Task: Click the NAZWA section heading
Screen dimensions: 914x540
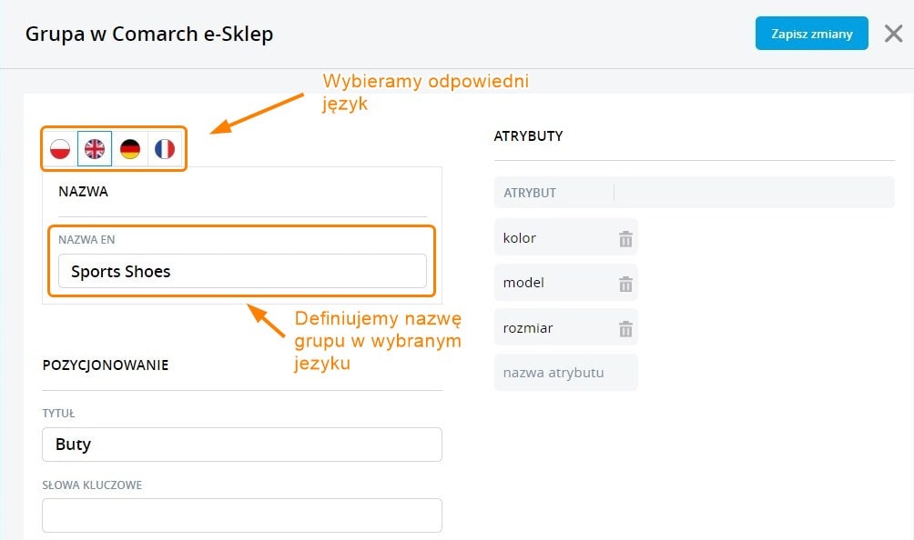Action: (x=84, y=192)
